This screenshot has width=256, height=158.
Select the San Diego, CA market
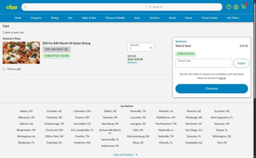[194, 130]
